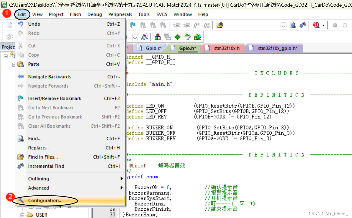The height and width of the screenshot is (218, 352).
Task: Select Replace... menu entry
Action: [x=70, y=148]
